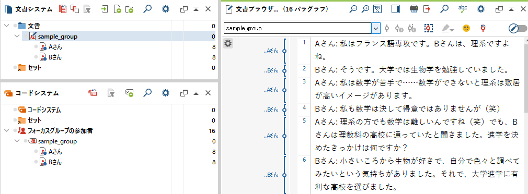Image resolution: width=528 pixels, height=194 pixels.
Task: Select セット in Code System (コードシステム) panel
Action: pyautogui.click(x=35, y=120)
